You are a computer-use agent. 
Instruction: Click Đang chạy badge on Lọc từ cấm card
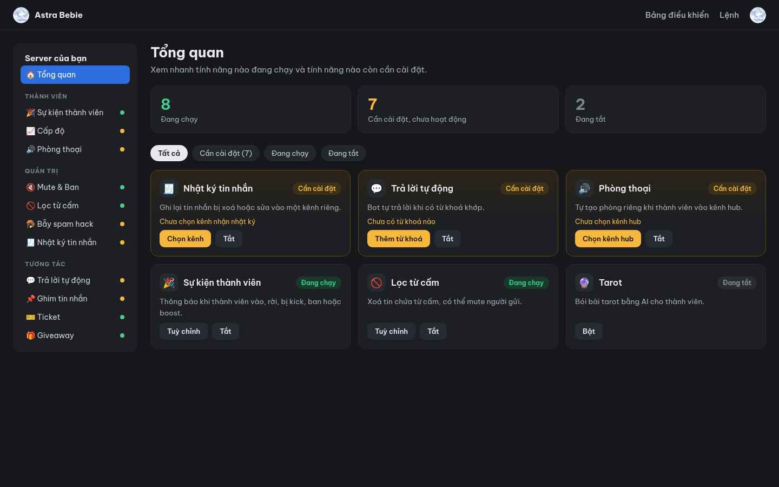tap(526, 282)
